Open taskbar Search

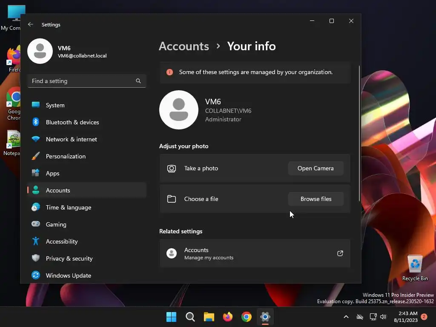190,317
